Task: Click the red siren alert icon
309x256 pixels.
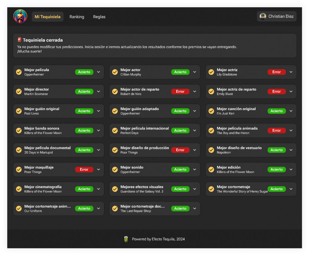Action: point(19,40)
